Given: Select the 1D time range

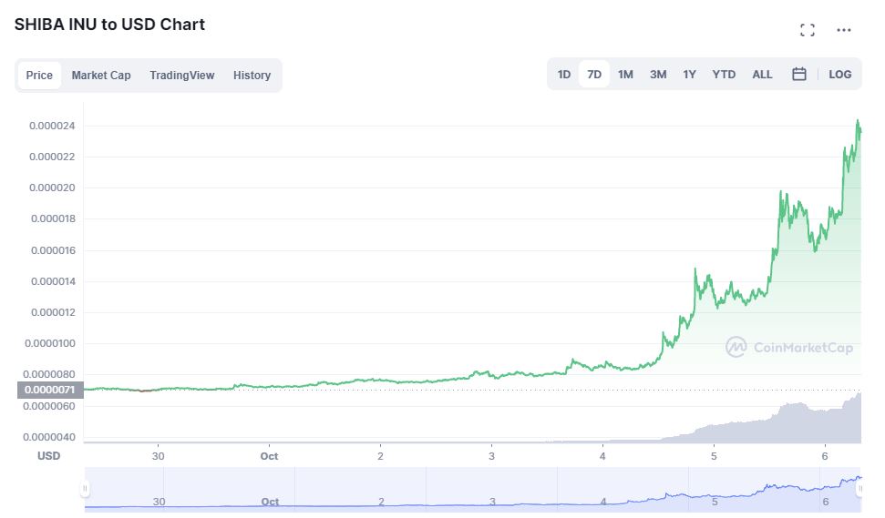Looking at the screenshot, I should point(564,75).
